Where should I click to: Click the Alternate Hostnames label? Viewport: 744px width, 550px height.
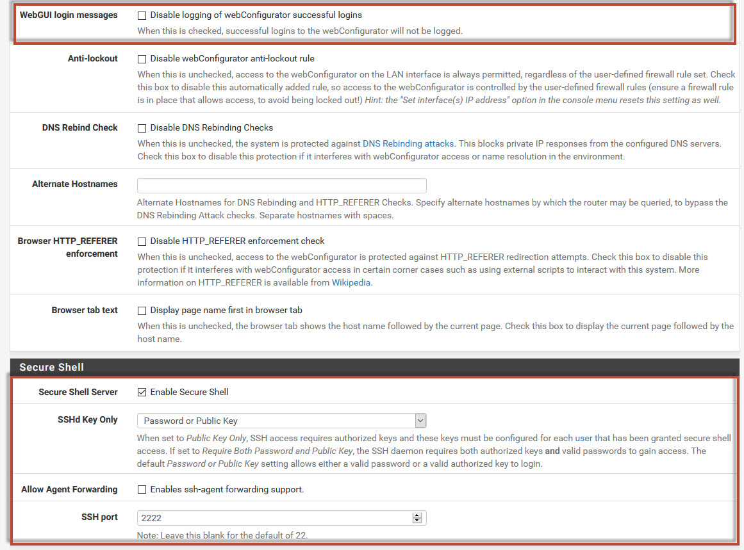(x=74, y=184)
